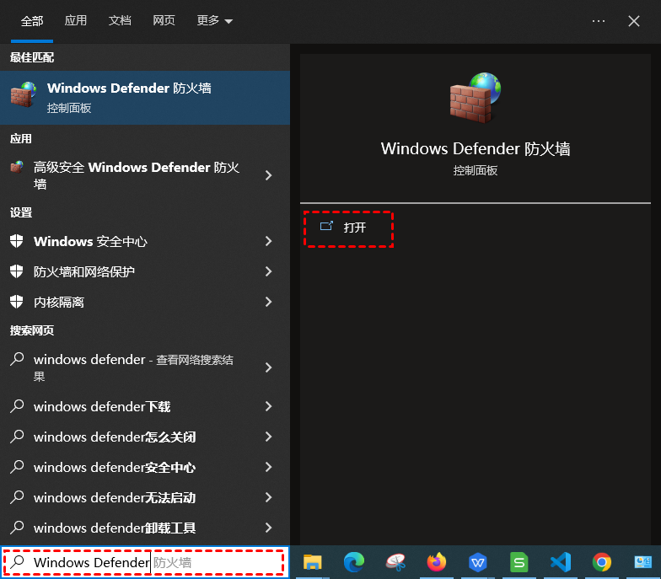This screenshot has width=661, height=579.
Task: Open the last taskbar app icon
Action: pos(642,562)
